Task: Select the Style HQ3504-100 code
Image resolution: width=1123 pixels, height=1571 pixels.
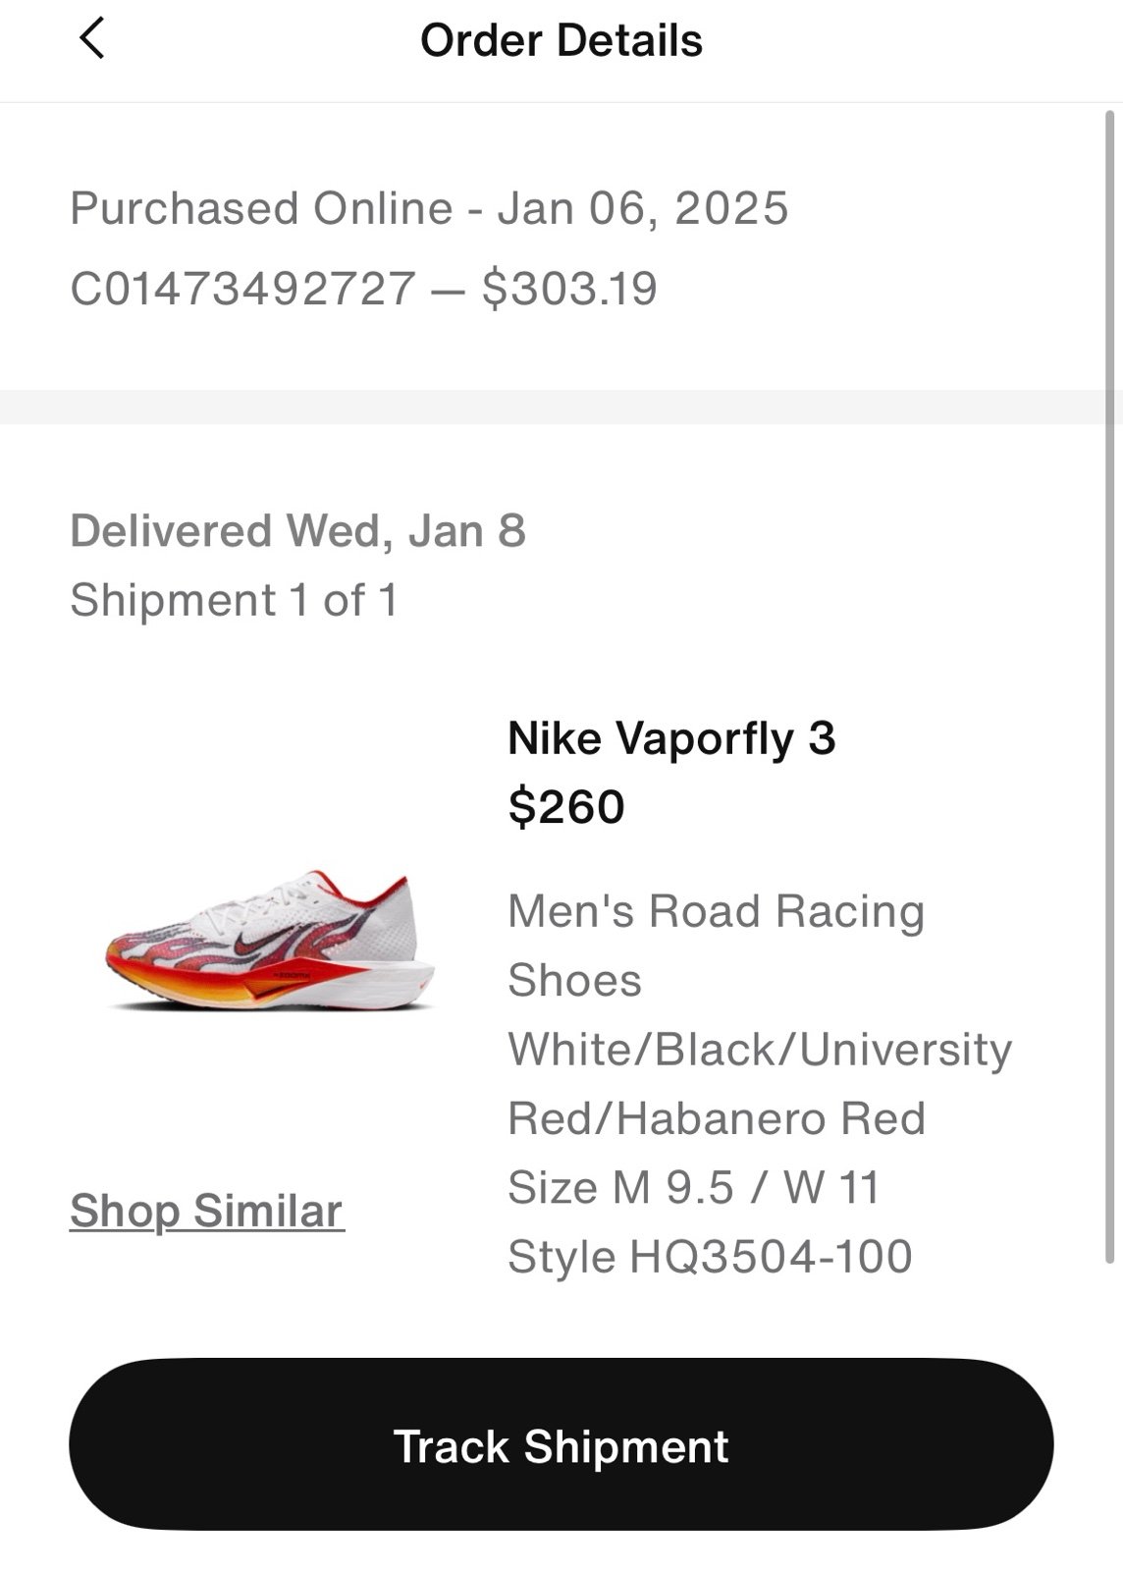Action: pyautogui.click(x=710, y=1257)
